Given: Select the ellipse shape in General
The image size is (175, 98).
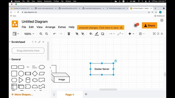Looking at the screenshot, I should tap(42, 67).
